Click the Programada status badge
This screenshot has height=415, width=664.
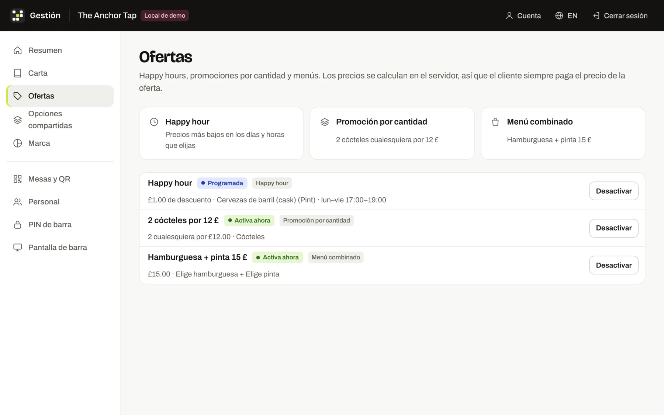(x=222, y=183)
